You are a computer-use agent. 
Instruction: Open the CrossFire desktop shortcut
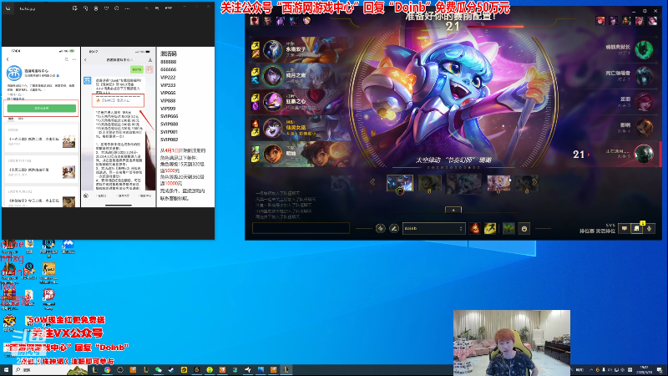coord(9,323)
